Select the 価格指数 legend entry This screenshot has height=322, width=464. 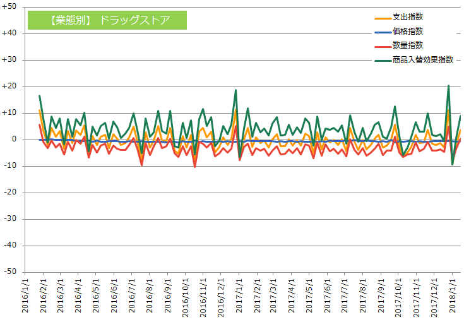pos(399,31)
